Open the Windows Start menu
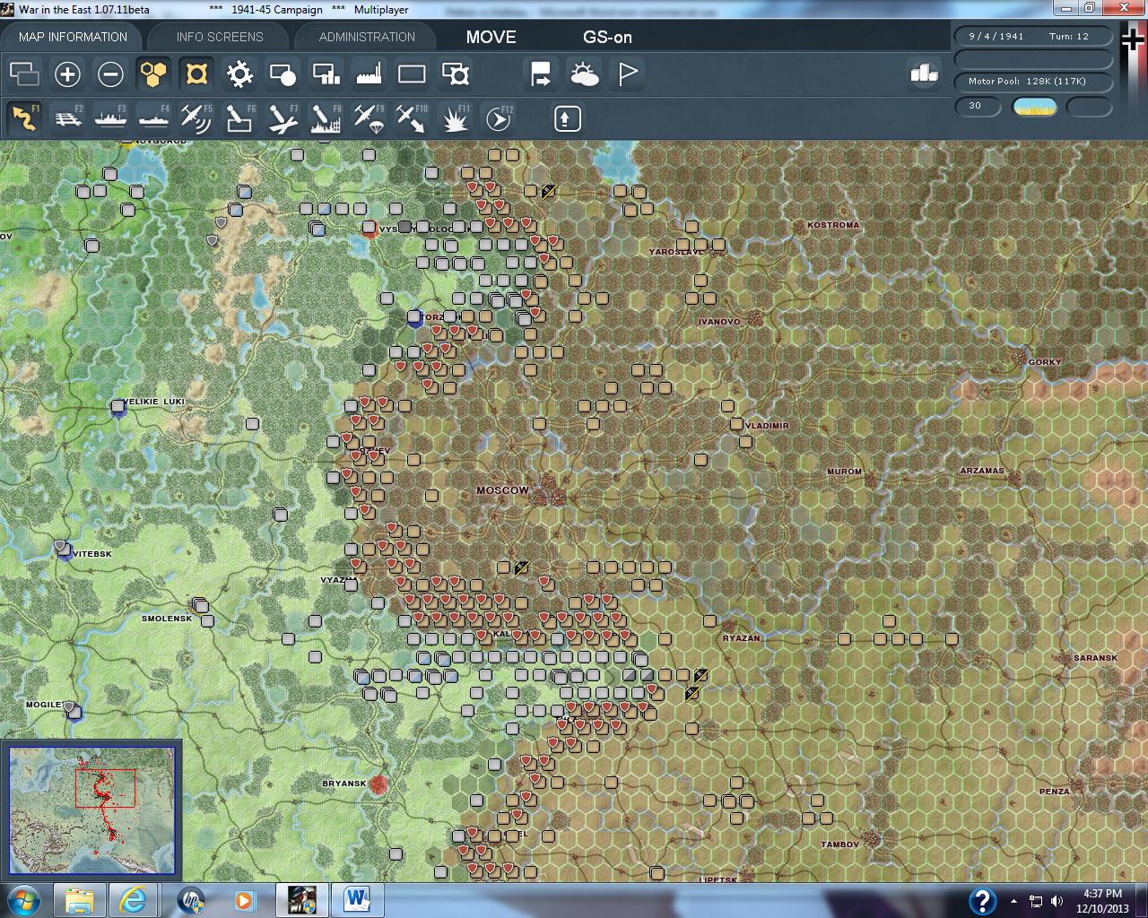The height and width of the screenshot is (918, 1148). coord(23,900)
